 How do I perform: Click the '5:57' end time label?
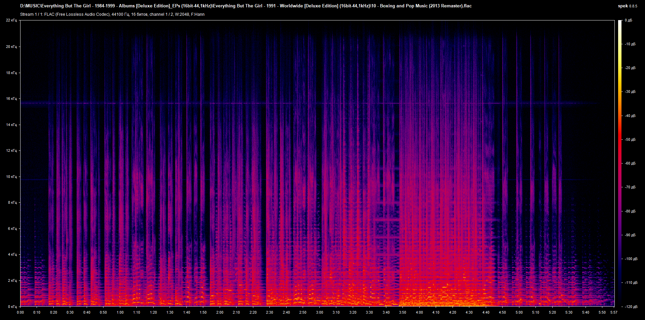pyautogui.click(x=614, y=313)
